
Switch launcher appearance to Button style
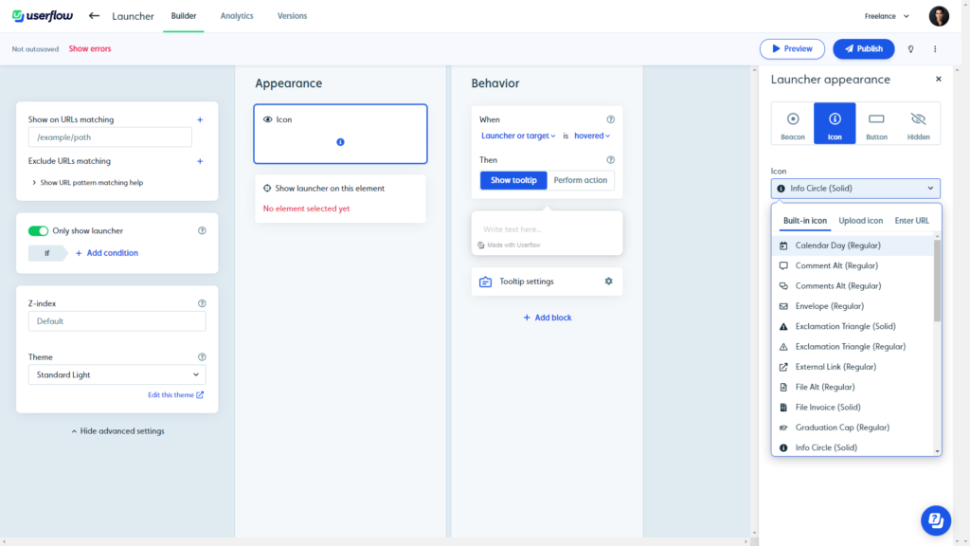876,123
